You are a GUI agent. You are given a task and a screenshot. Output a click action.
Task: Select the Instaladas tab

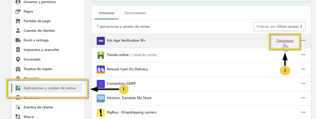pos(106,13)
